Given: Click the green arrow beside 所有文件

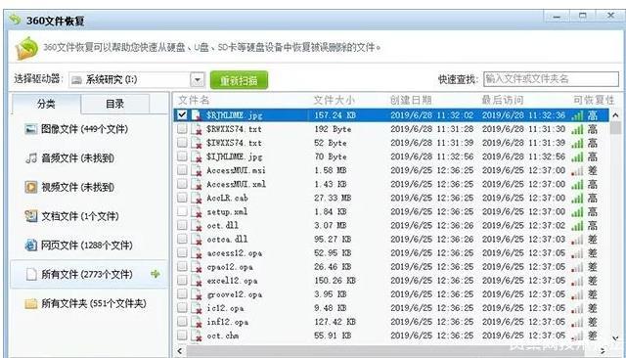Looking at the screenshot, I should click(x=156, y=274).
